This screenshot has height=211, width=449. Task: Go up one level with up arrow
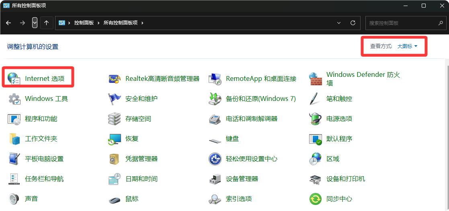[46, 23]
